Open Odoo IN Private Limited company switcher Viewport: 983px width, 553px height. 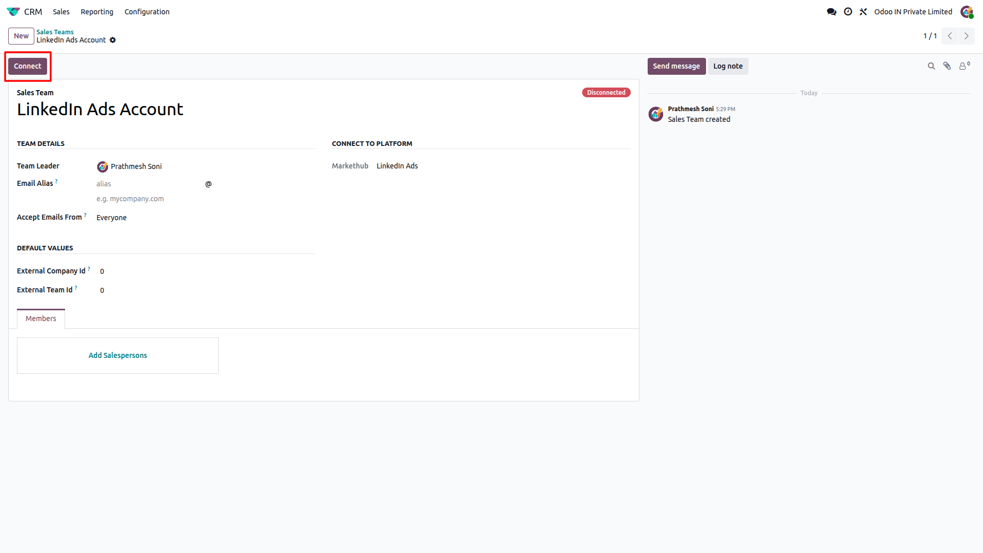click(913, 11)
